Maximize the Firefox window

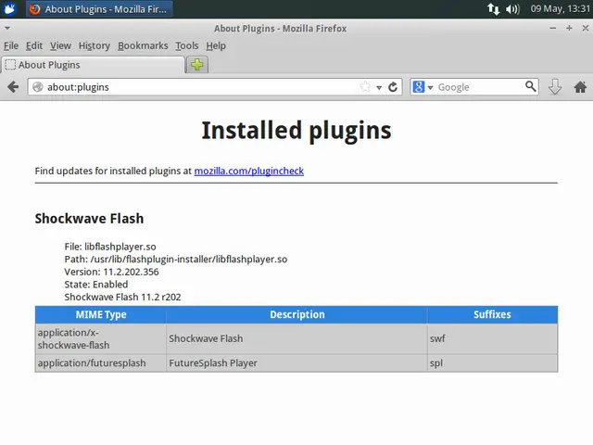point(569,28)
